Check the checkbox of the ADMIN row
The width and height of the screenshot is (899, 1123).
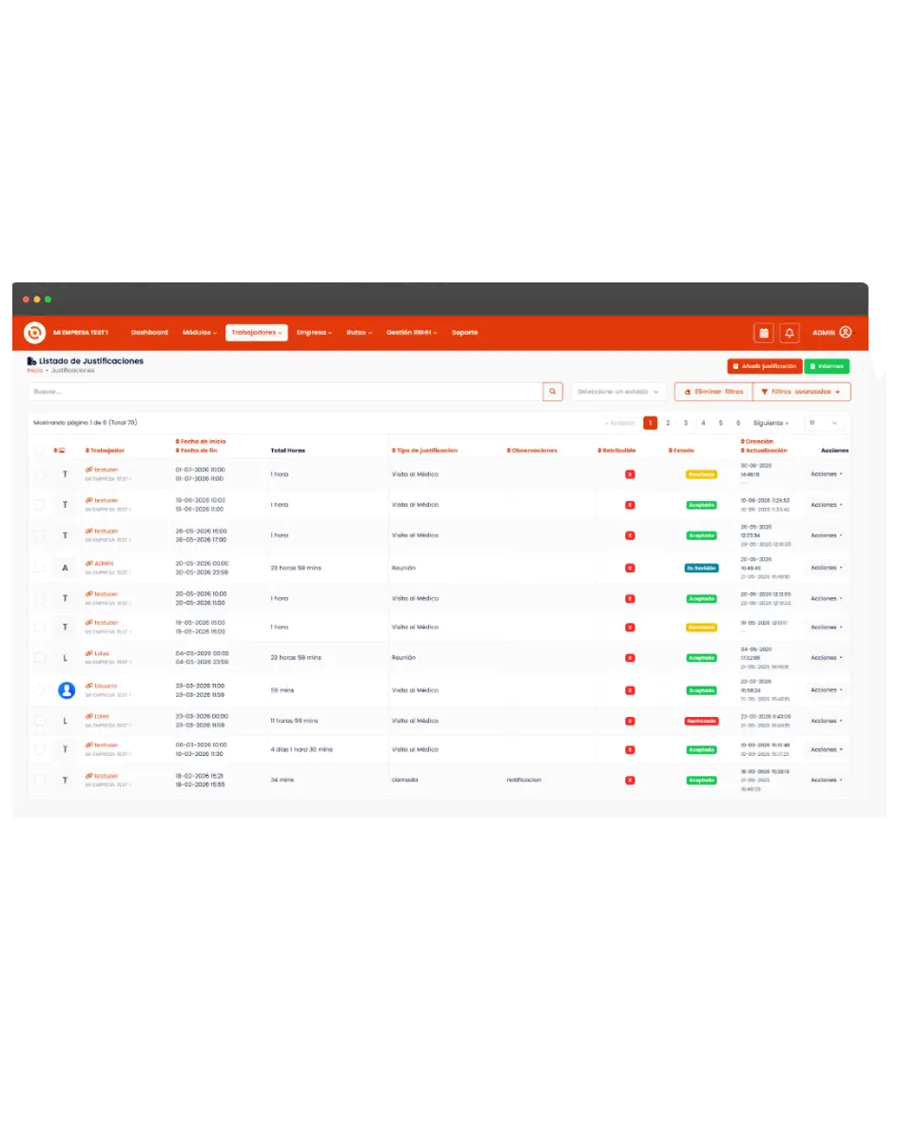pos(39,568)
